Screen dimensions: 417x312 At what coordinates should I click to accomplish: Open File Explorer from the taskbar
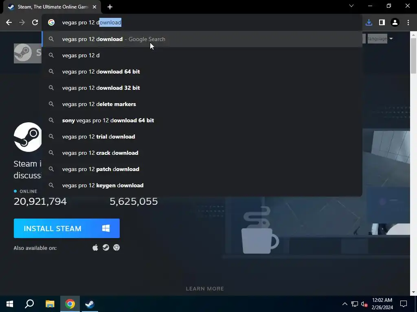(50, 304)
